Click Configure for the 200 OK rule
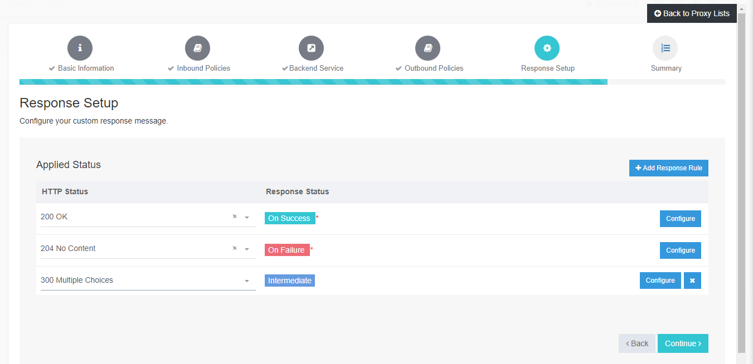Viewport: 753px width, 364px height. [680, 218]
